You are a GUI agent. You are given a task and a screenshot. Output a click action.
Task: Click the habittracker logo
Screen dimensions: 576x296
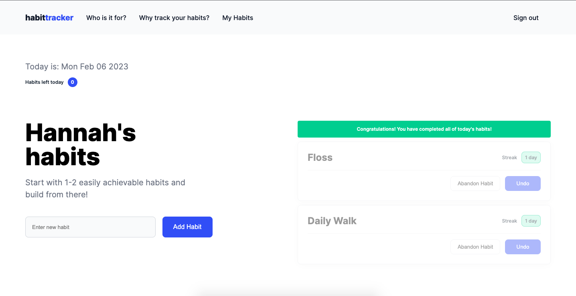[49, 17]
